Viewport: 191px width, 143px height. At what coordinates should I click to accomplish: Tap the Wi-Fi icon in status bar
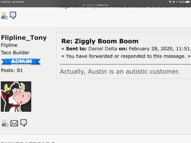pos(170,2)
